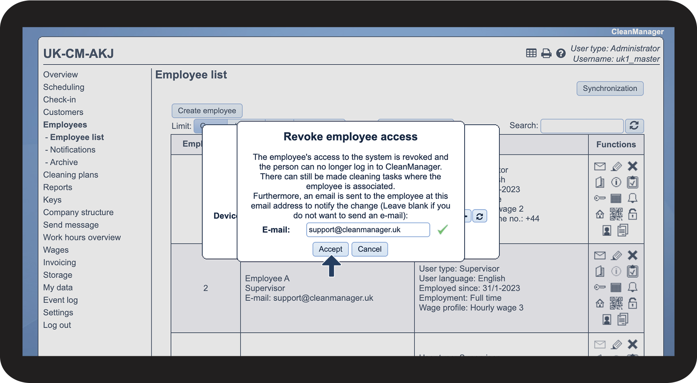The height and width of the screenshot is (383, 697).
Task: Click house icon in Employee A row
Action: coord(600,303)
